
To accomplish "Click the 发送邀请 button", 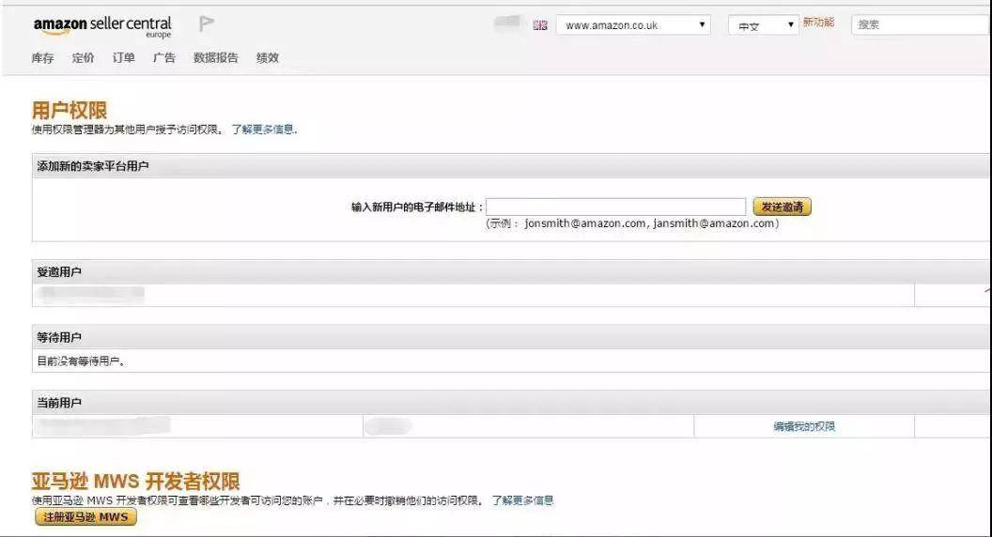I will click(x=782, y=207).
